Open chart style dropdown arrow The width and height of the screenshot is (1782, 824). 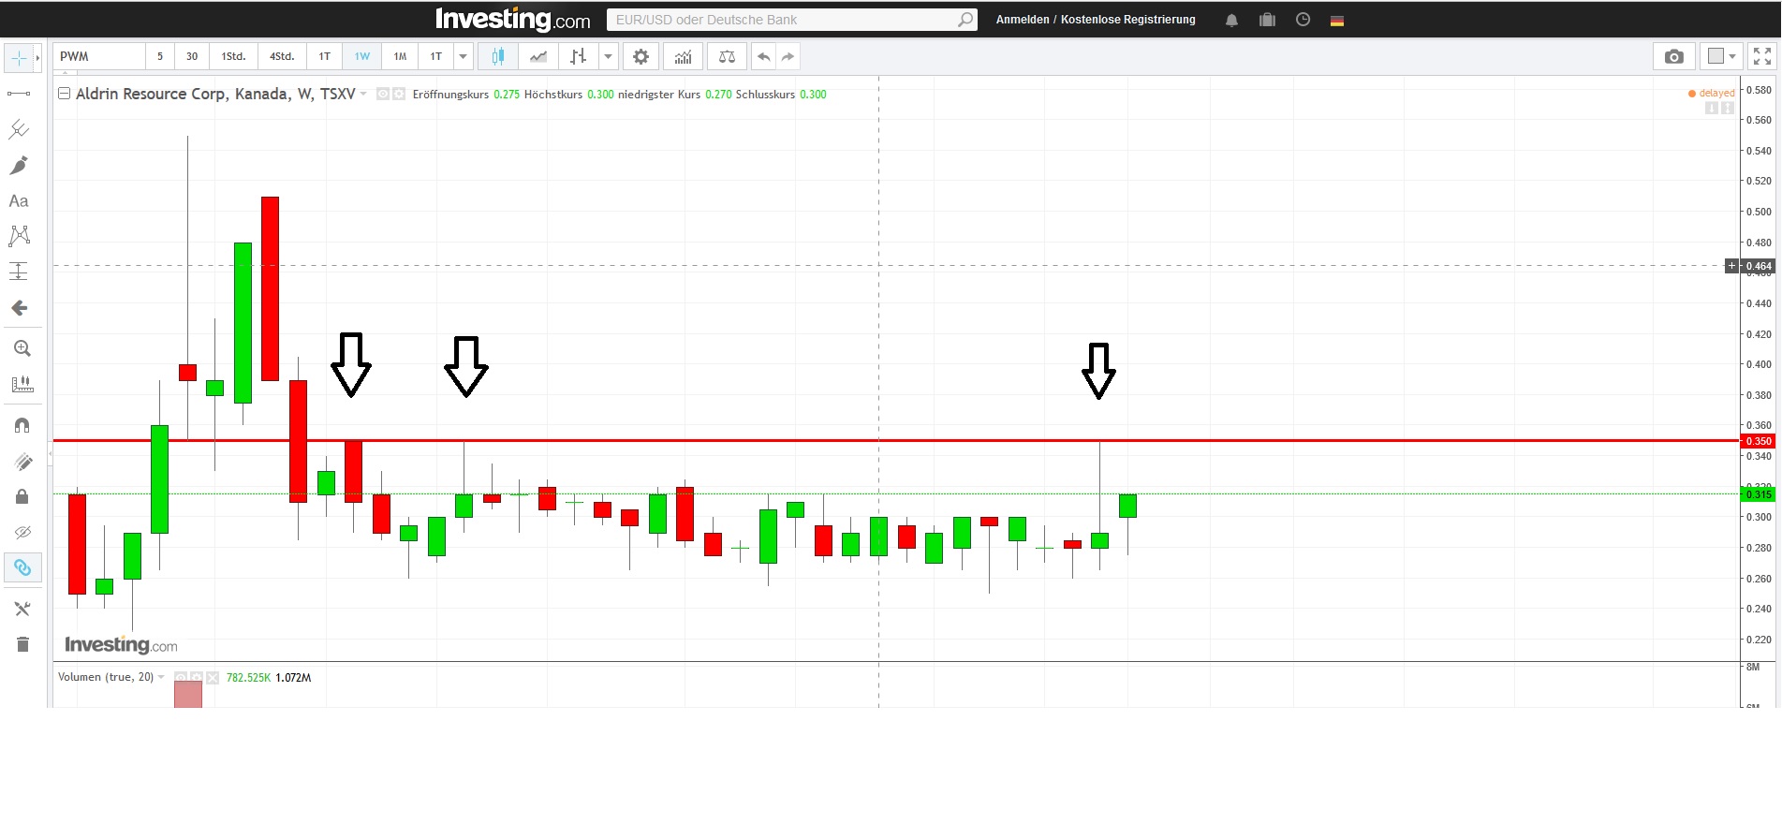pyautogui.click(x=608, y=56)
